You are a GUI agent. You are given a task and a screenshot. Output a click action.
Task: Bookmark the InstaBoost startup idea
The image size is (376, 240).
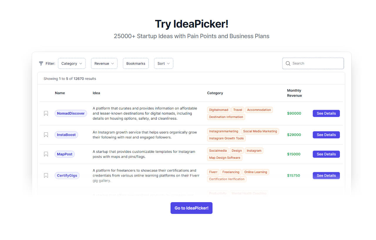tap(46, 135)
